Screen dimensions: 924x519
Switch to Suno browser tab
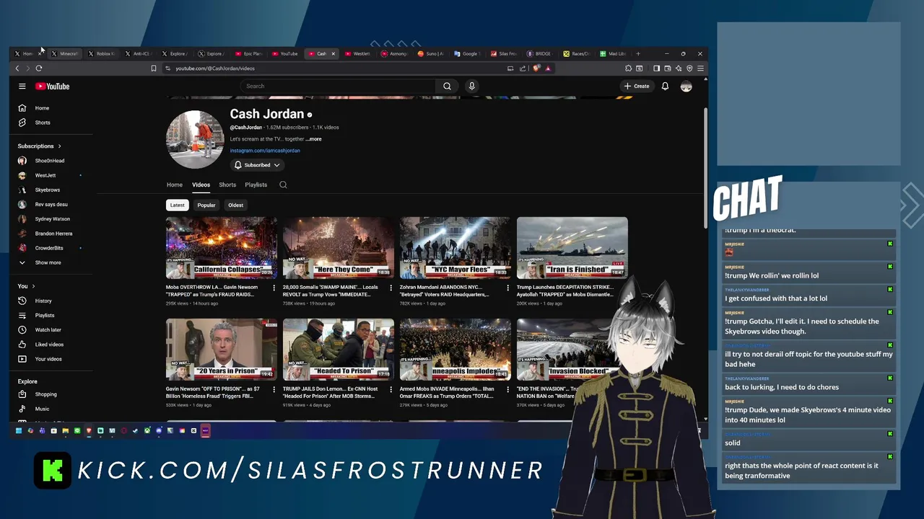coord(431,53)
